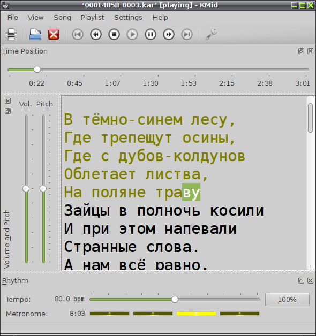The height and width of the screenshot is (336, 316).
Task: Click the 0:45 time label
Action: tap(74, 83)
